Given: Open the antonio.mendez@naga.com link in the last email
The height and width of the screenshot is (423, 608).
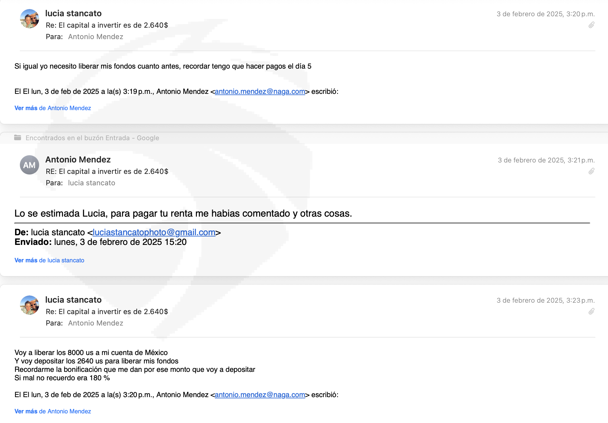Looking at the screenshot, I should pyautogui.click(x=260, y=395).
